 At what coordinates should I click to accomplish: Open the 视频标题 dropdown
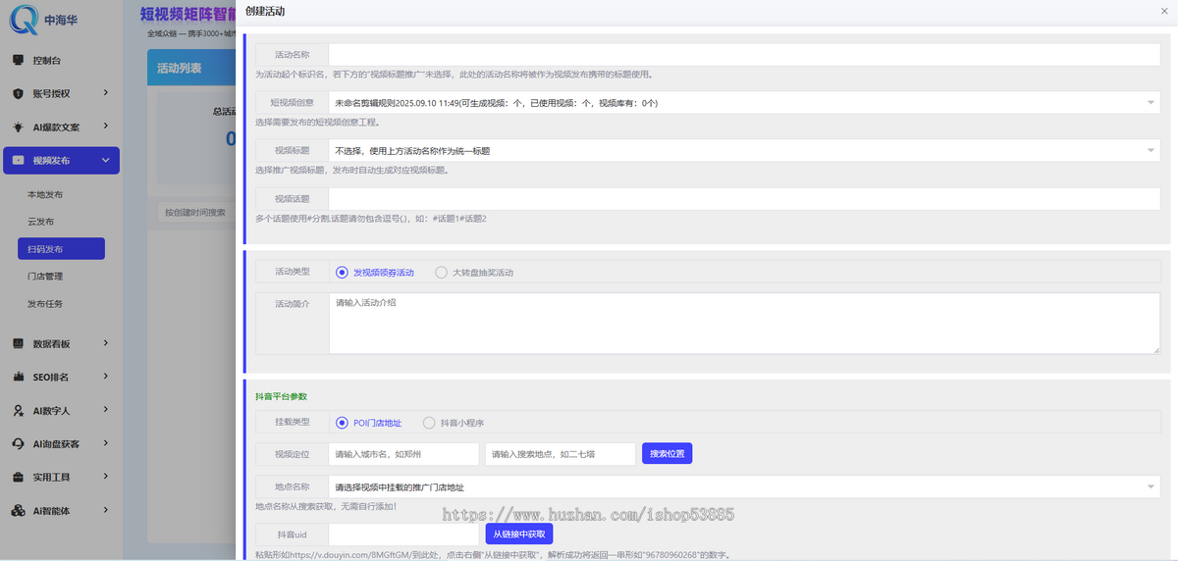click(x=744, y=151)
